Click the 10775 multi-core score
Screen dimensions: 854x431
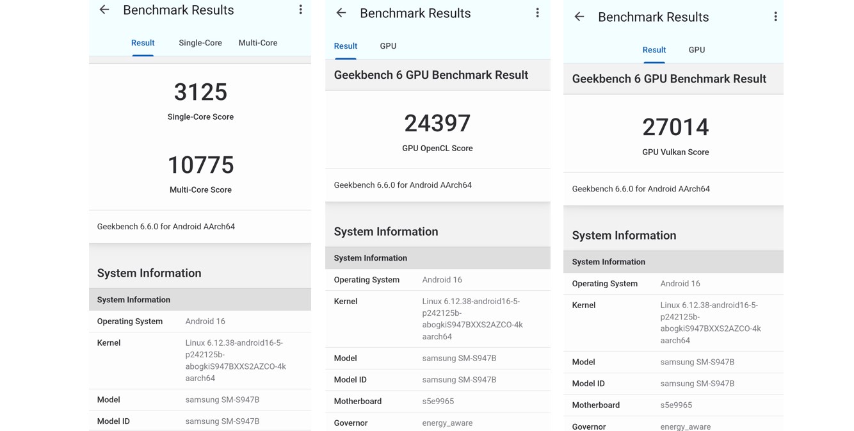(x=200, y=165)
